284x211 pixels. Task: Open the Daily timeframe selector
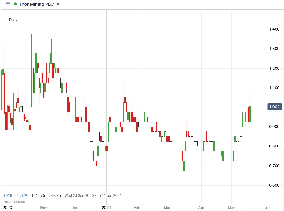[13, 20]
